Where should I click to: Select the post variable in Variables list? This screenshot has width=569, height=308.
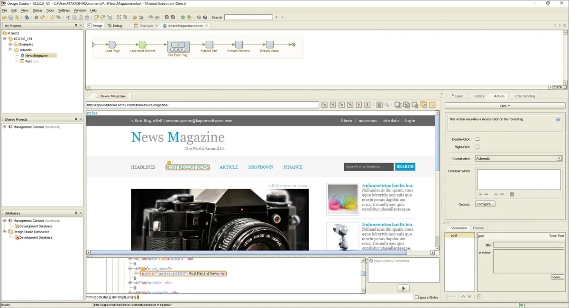[460, 236]
